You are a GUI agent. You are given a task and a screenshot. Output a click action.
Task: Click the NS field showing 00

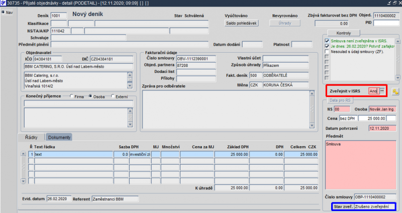342,109
